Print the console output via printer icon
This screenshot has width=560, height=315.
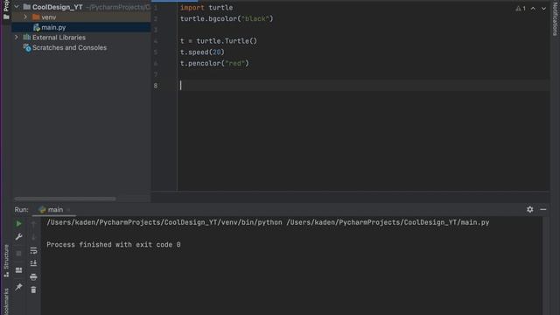(x=33, y=276)
